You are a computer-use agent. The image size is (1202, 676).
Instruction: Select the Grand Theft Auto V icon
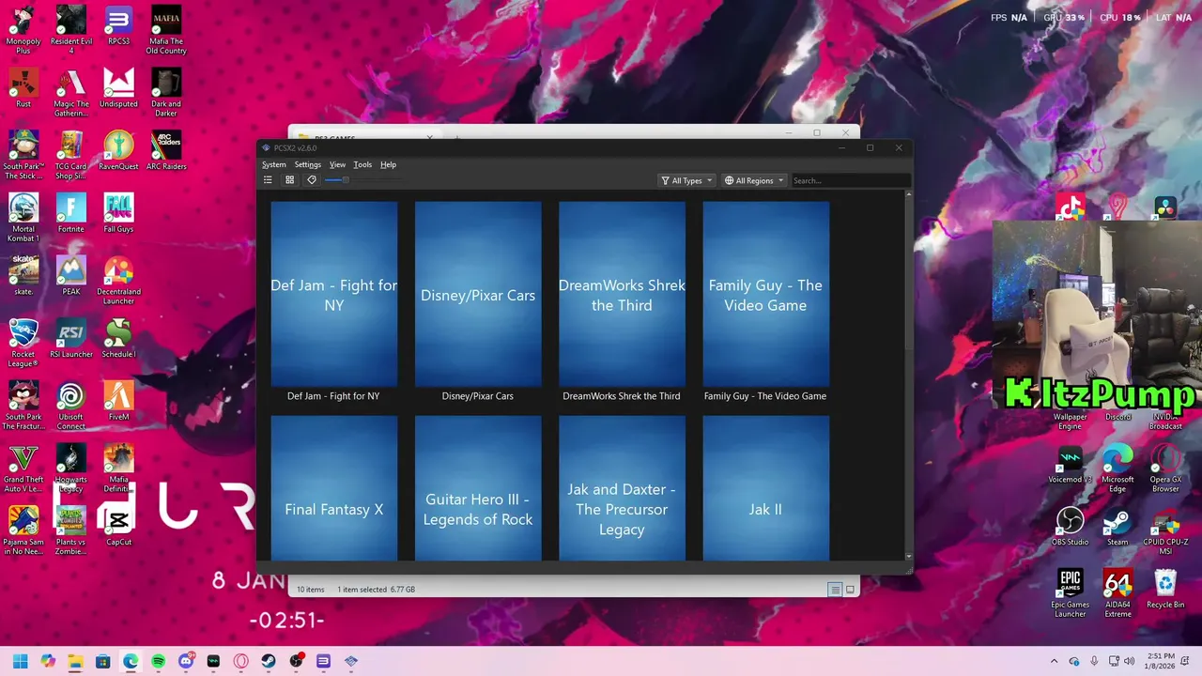tap(23, 468)
